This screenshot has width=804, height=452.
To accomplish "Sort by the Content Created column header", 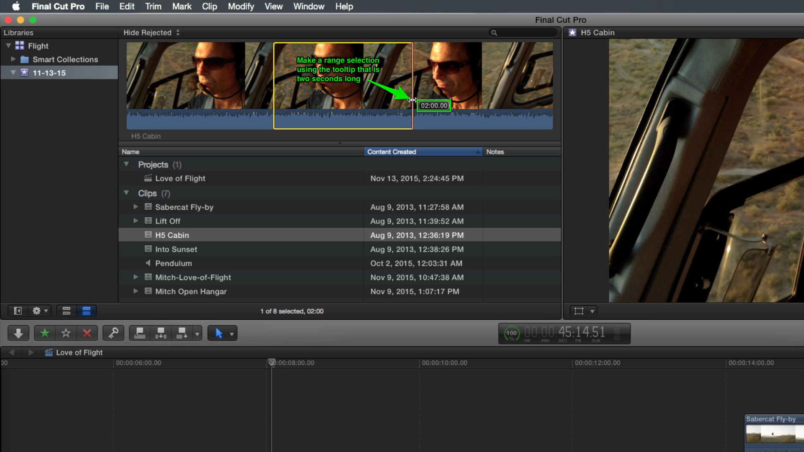I will 423,152.
